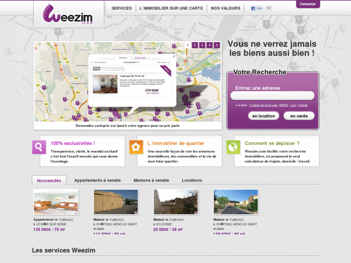Show slide 3 of the carousel
The image size is (351, 263).
202,45
